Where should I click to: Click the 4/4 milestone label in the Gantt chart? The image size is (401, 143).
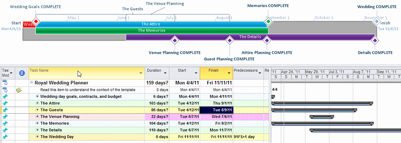coord(275,89)
